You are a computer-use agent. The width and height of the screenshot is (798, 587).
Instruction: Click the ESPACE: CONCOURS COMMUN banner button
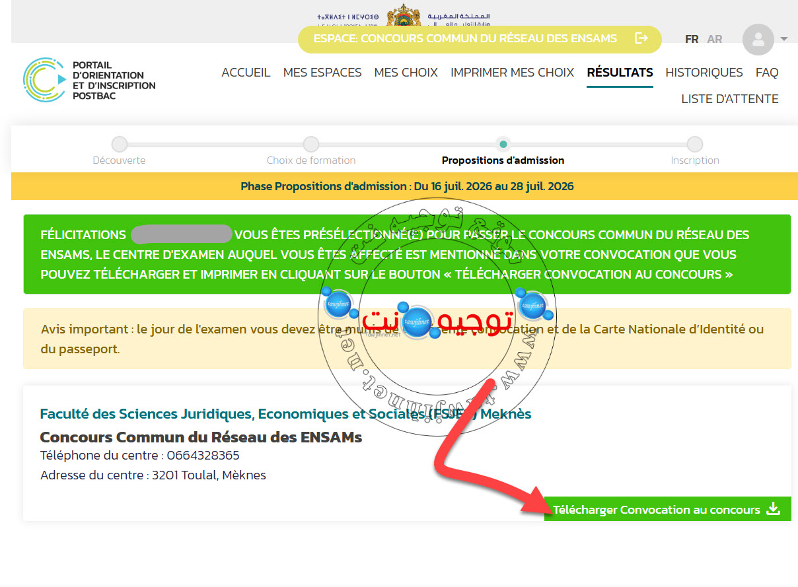point(480,39)
